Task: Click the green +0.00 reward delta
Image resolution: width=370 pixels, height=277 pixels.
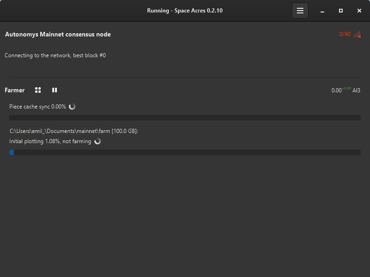Action: 346,89
